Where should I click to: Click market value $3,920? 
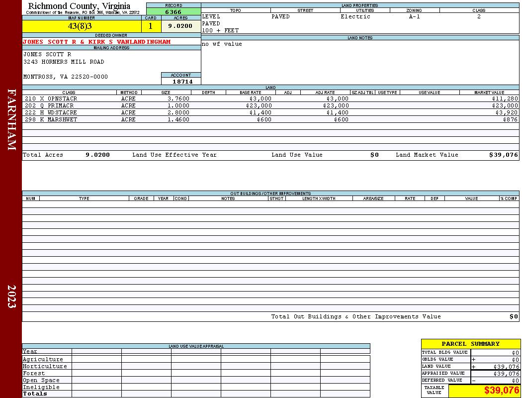coord(507,112)
